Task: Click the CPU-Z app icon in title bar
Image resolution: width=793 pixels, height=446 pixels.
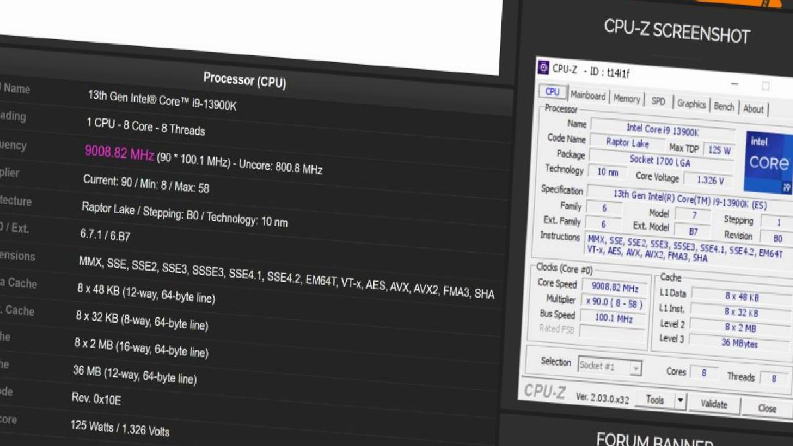Action: pyautogui.click(x=543, y=67)
